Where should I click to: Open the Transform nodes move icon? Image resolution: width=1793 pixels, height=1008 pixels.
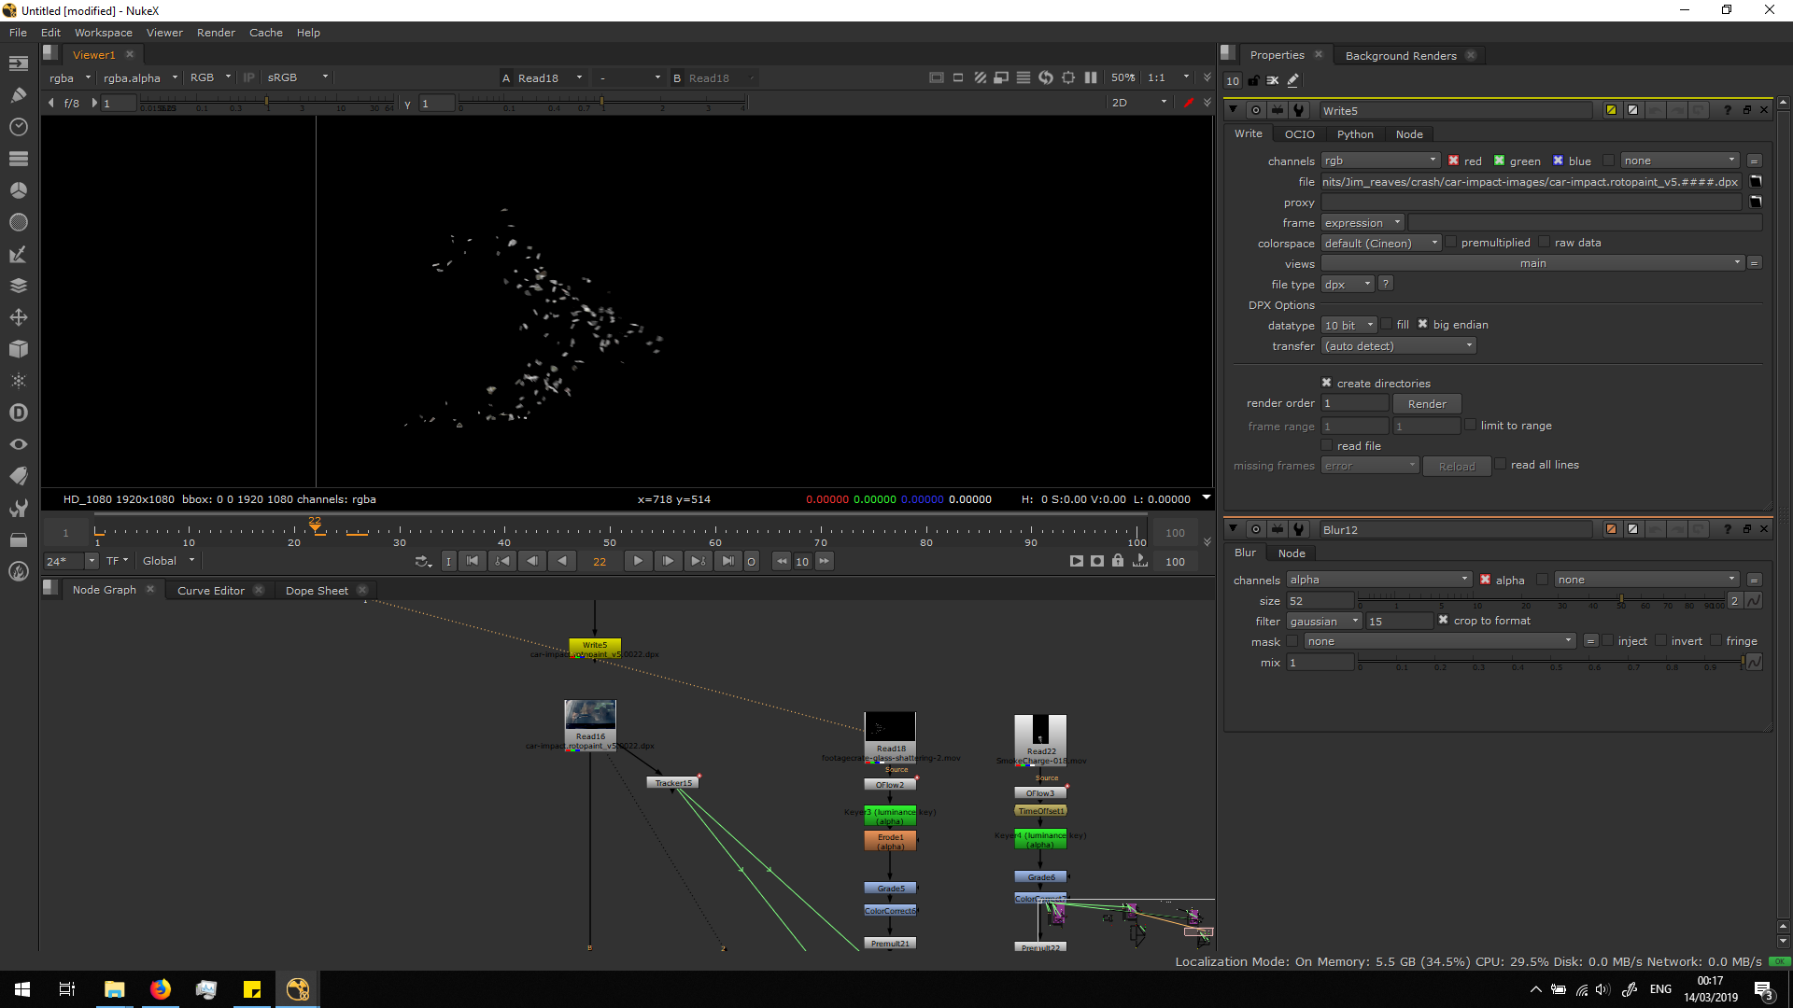(18, 317)
